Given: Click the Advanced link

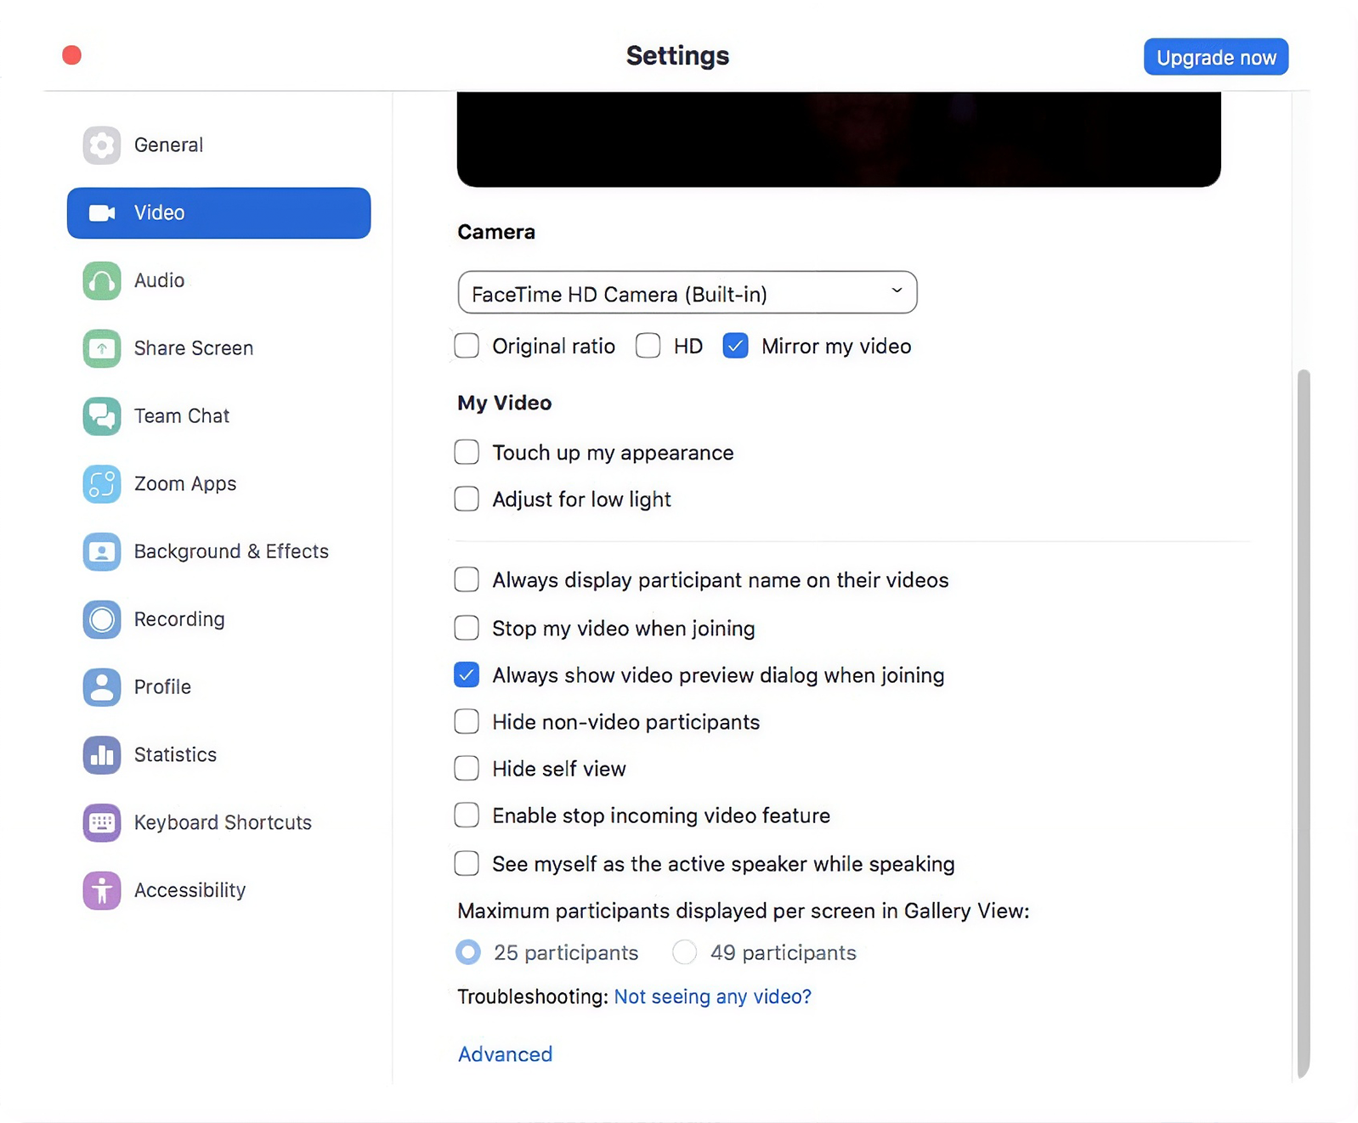Looking at the screenshot, I should point(505,1054).
